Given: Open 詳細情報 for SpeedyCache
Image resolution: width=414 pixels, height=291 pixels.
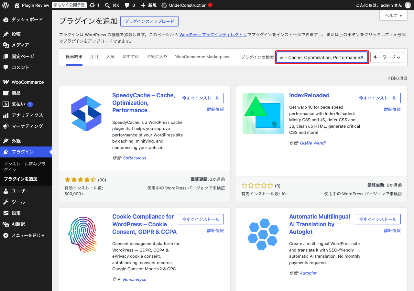Looking at the screenshot, I should 215,110.
